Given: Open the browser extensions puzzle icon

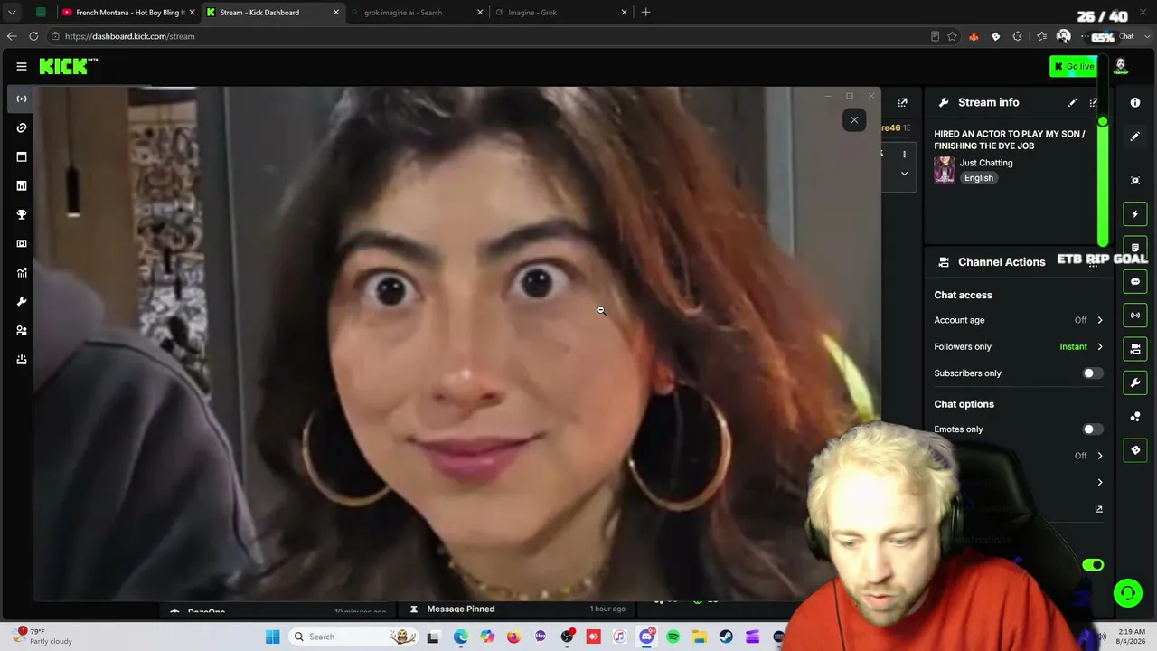Looking at the screenshot, I should click(1018, 36).
